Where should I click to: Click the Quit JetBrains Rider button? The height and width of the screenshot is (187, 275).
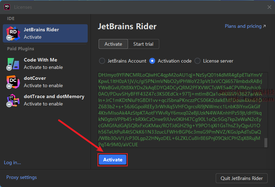click(x=242, y=178)
